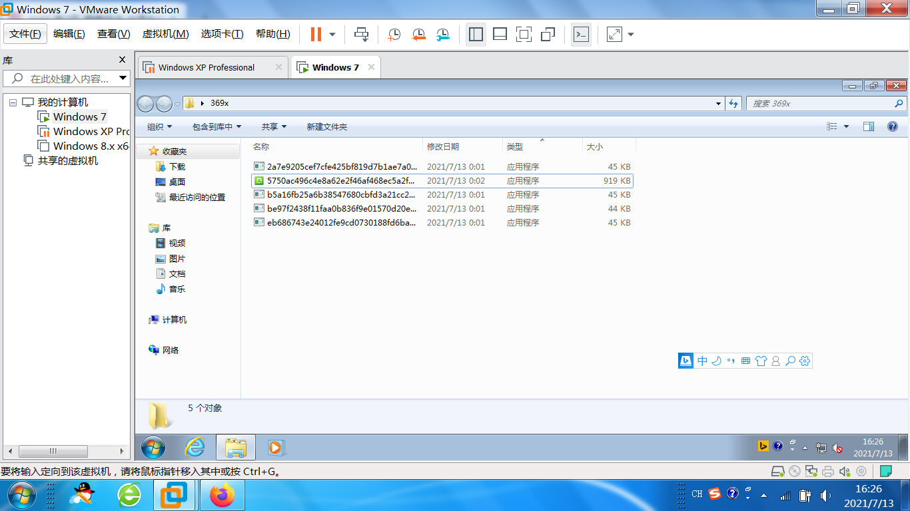Toggle the thumbnail bar view button
Image resolution: width=910 pixels, height=511 pixels.
[500, 34]
